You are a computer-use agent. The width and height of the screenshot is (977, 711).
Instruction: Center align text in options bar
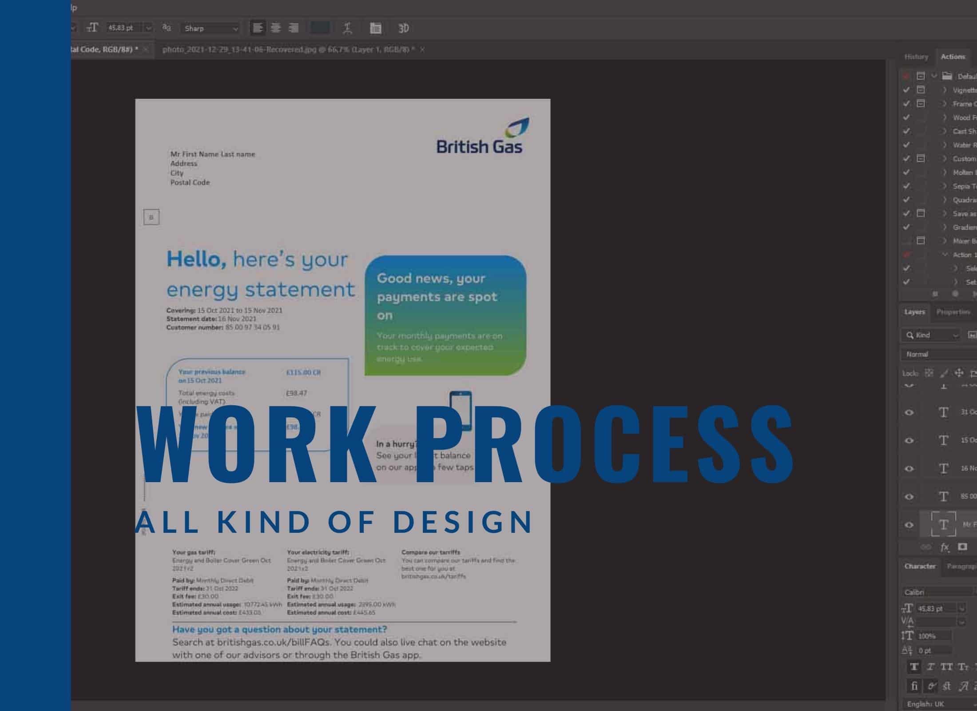click(276, 28)
